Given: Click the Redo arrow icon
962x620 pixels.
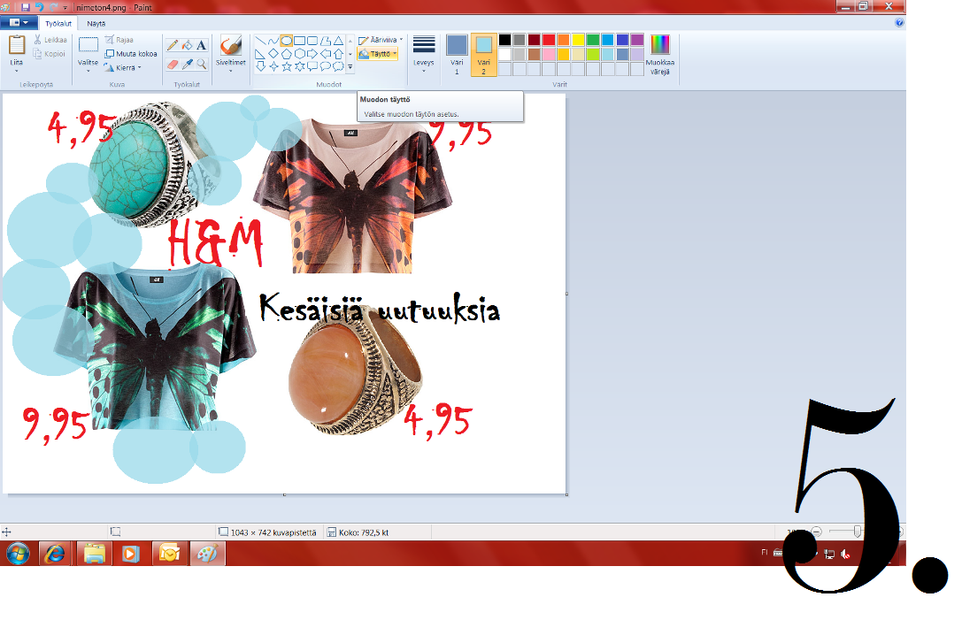Looking at the screenshot, I should [x=53, y=7].
